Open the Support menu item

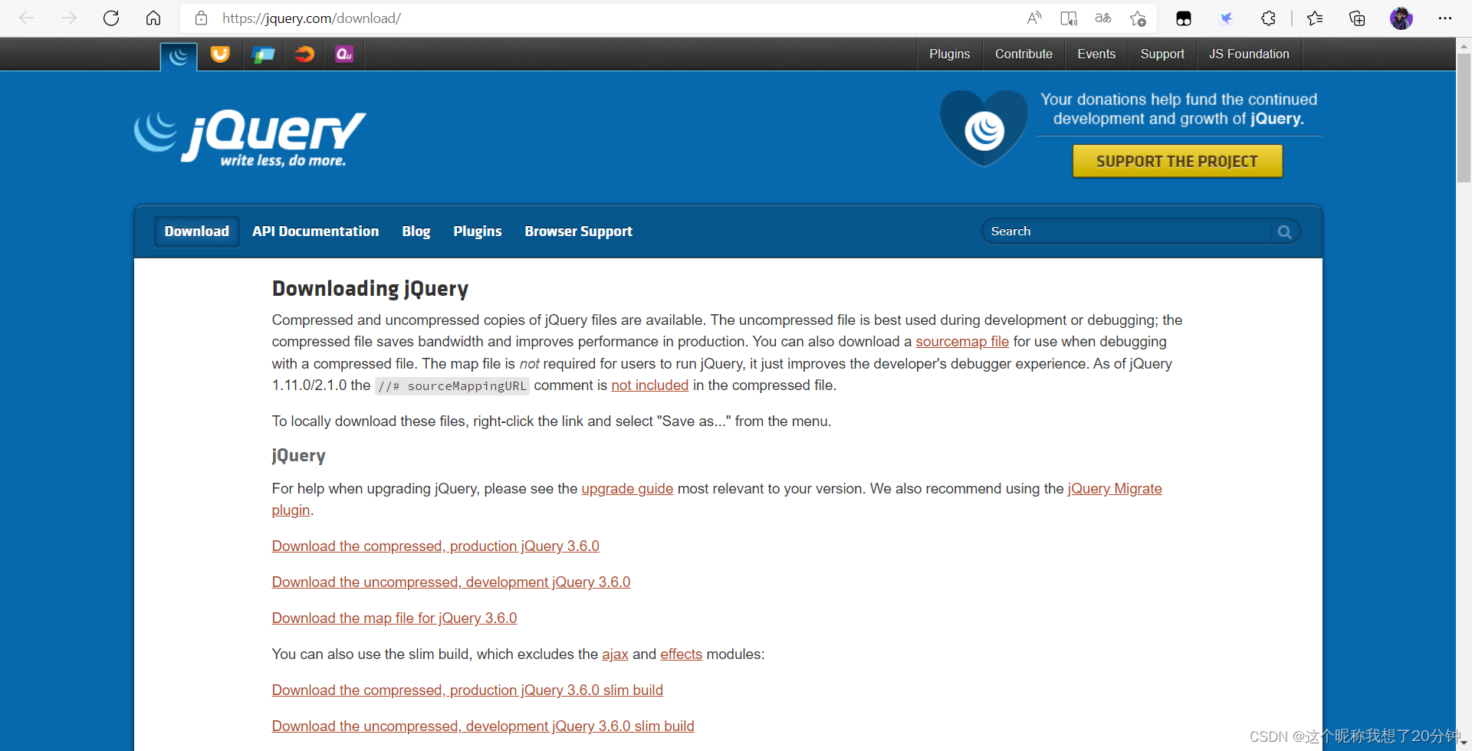coord(1162,54)
